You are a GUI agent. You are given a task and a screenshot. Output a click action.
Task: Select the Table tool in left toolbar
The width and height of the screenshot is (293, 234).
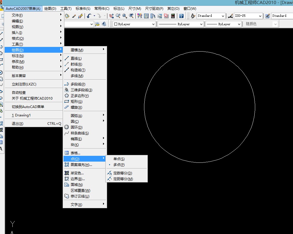tap(1, 142)
